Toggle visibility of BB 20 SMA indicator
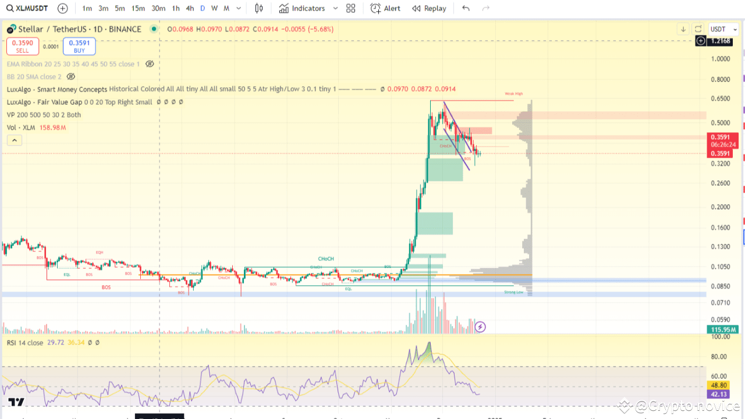This screenshot has width=745, height=419. coord(71,76)
